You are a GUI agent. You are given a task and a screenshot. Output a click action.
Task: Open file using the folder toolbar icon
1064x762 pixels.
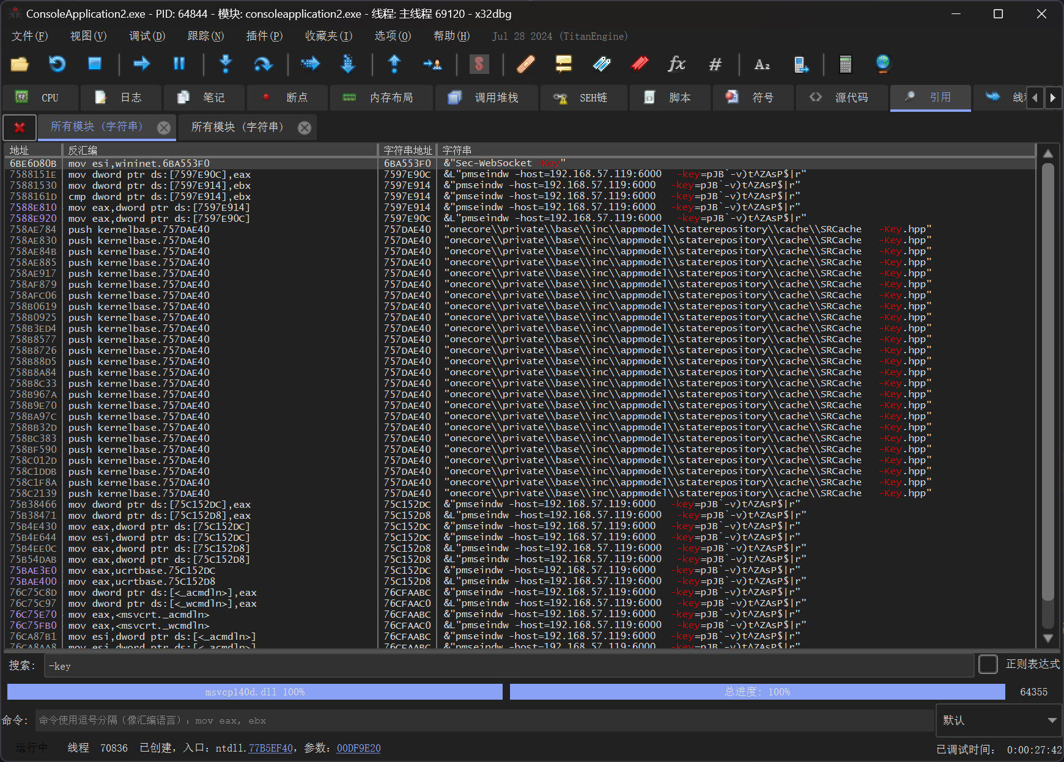pyautogui.click(x=20, y=64)
